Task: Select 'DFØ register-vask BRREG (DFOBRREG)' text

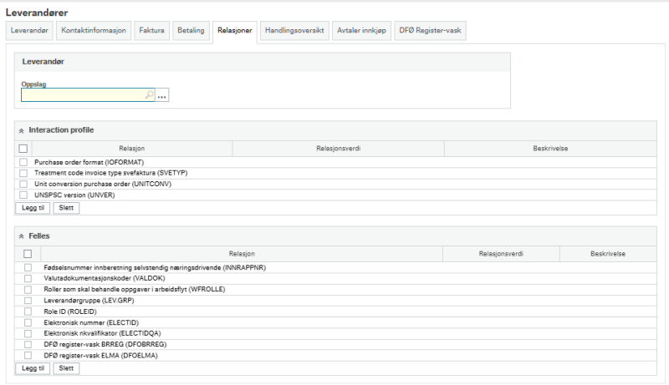Action: point(105,344)
